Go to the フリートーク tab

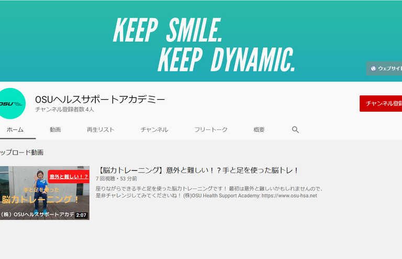pos(211,129)
